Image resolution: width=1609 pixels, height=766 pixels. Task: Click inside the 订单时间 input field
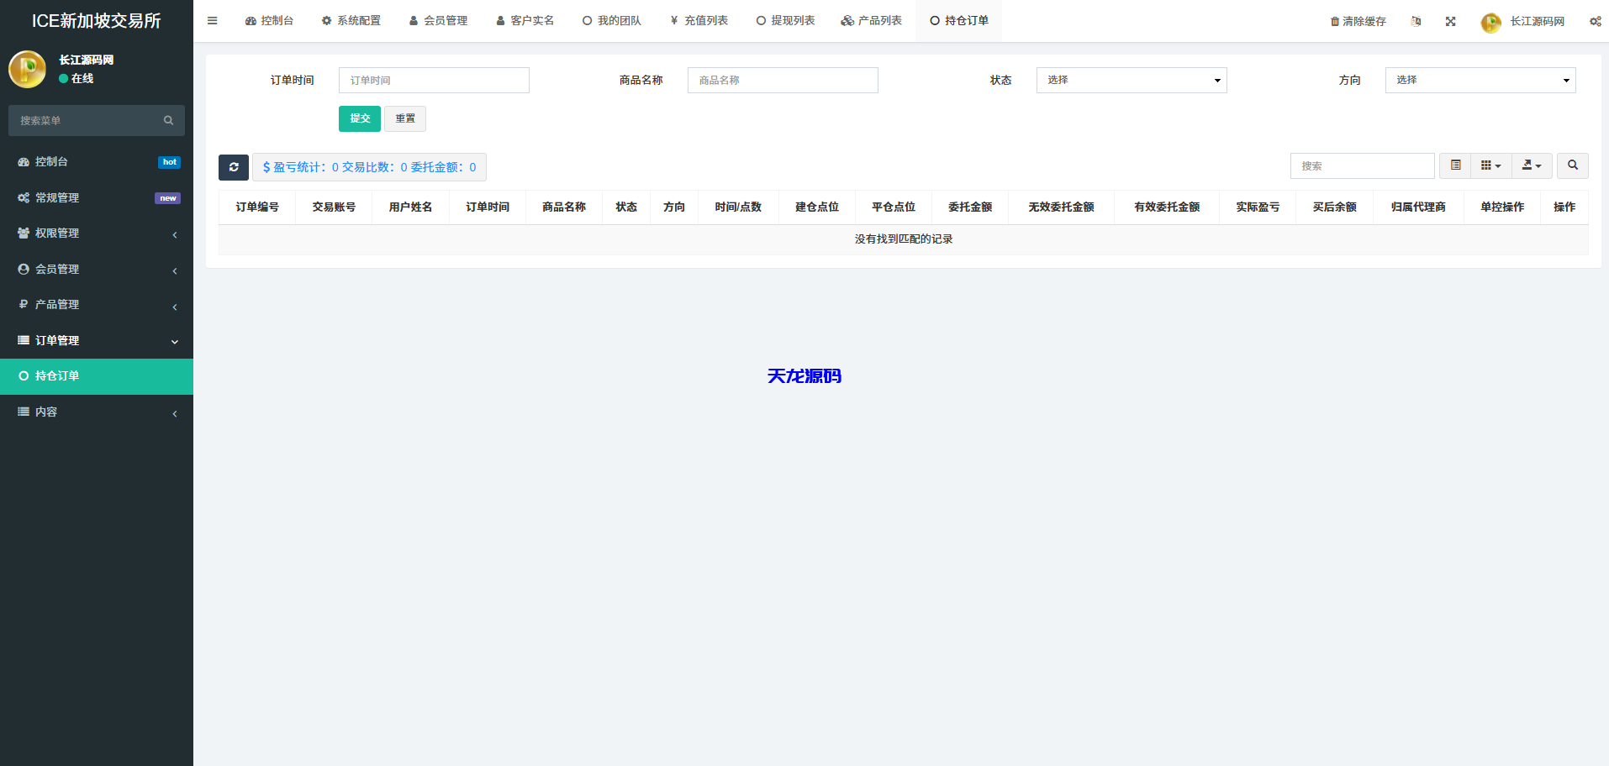click(x=433, y=80)
